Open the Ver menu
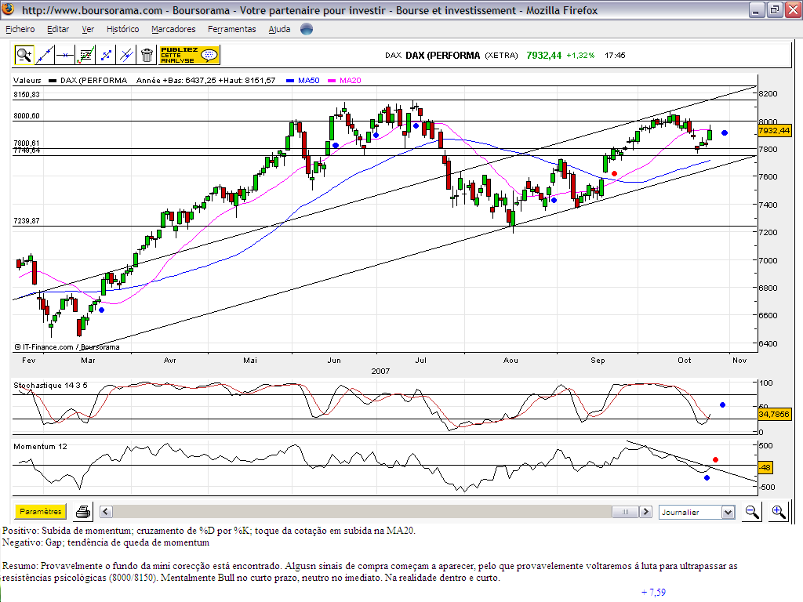This screenshot has height=602, width=803. pos(88,29)
